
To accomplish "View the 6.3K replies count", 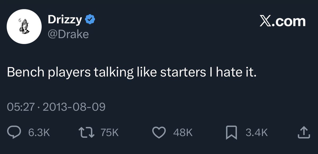I will [39, 133].
